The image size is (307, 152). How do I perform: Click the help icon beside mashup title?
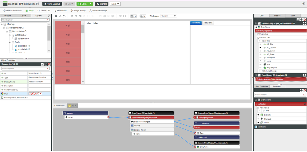(38, 4)
